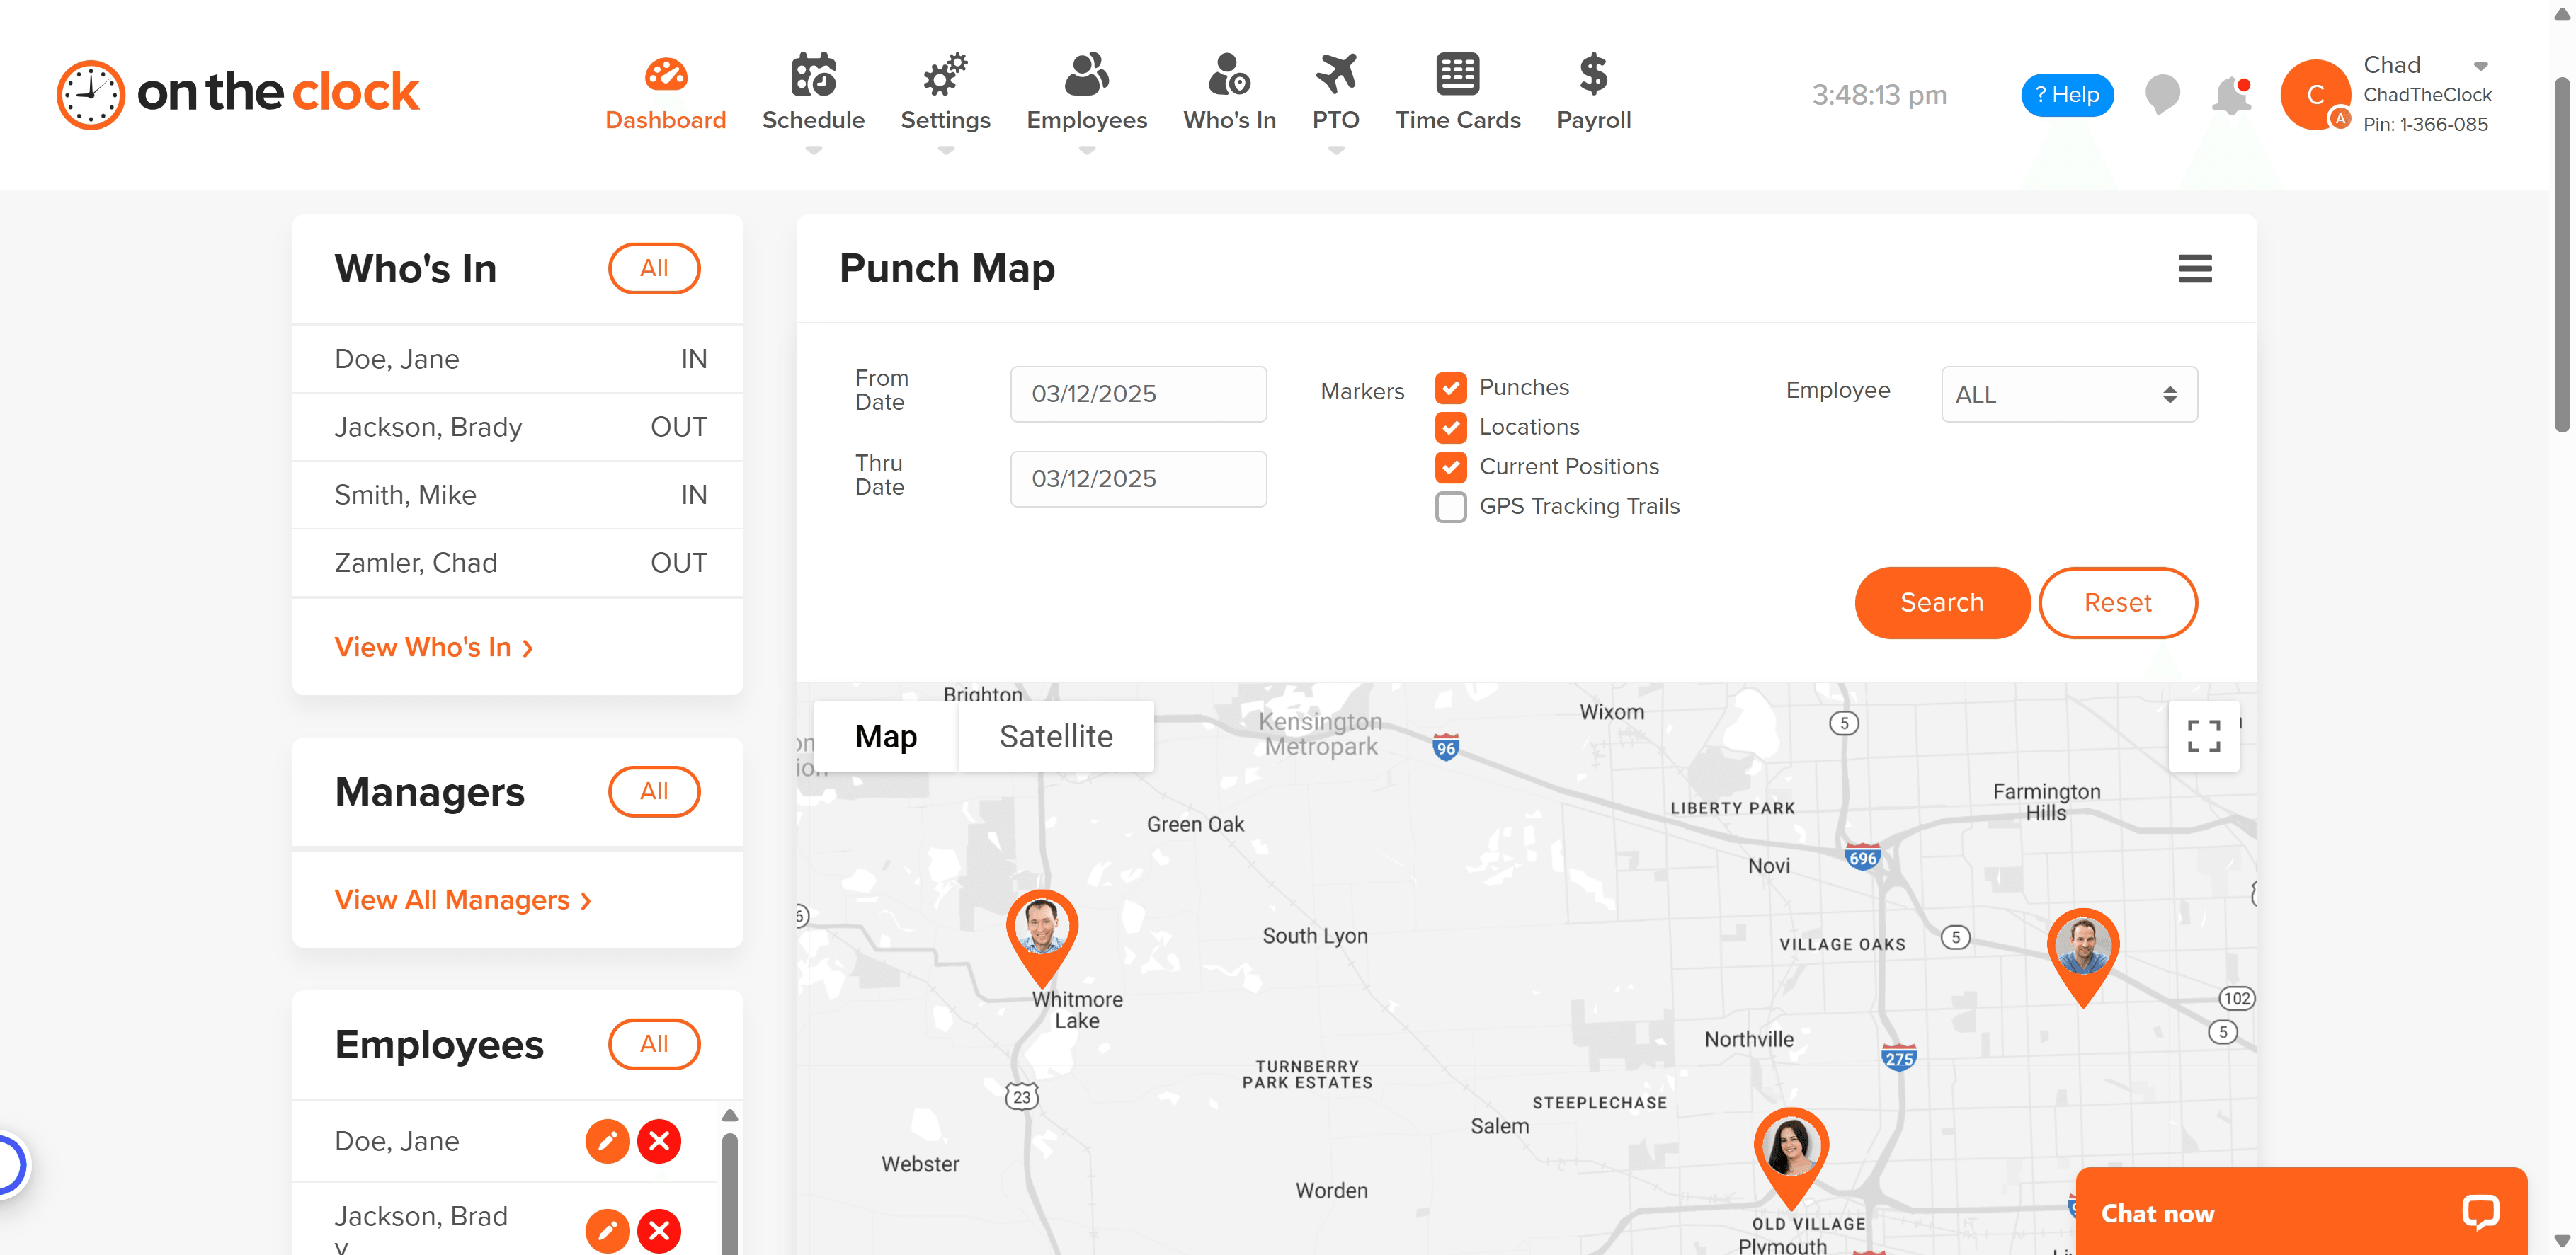The width and height of the screenshot is (2576, 1255).
Task: Click the Who's In clock-person icon
Action: point(1229,74)
